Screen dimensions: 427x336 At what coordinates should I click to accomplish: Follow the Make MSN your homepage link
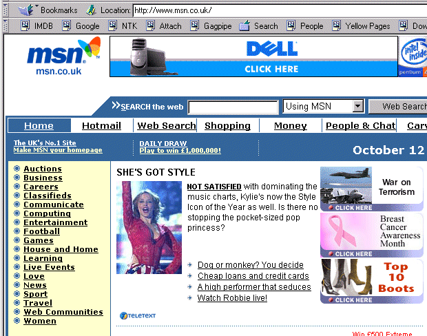tap(58, 150)
